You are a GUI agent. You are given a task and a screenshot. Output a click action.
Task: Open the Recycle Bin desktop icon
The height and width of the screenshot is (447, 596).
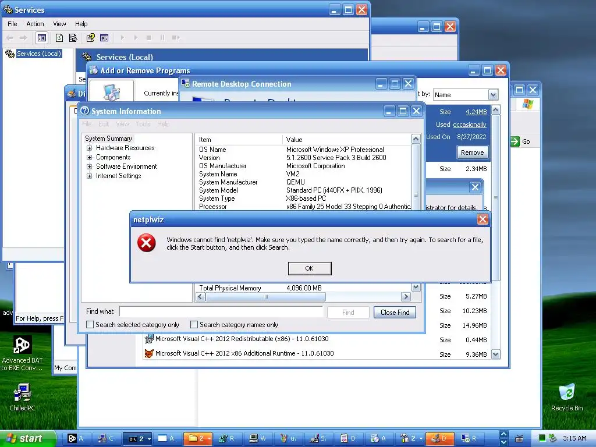(x=567, y=398)
